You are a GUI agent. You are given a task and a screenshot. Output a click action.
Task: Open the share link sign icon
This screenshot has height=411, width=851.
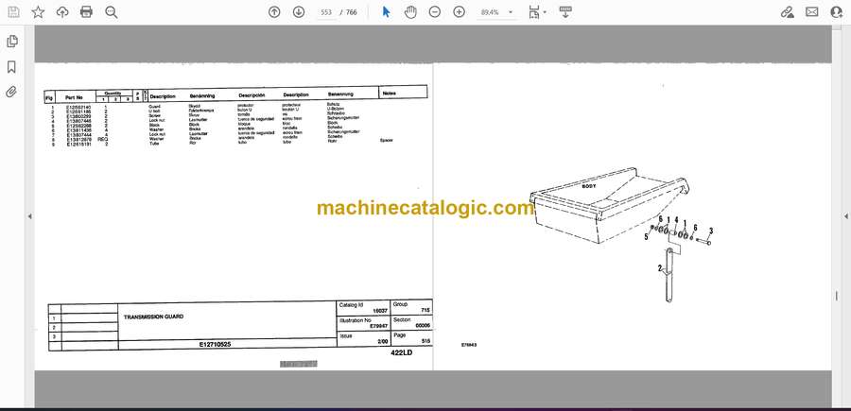pyautogui.click(x=788, y=12)
